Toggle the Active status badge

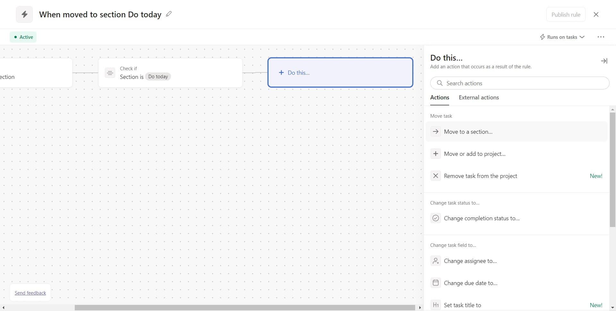coord(23,37)
